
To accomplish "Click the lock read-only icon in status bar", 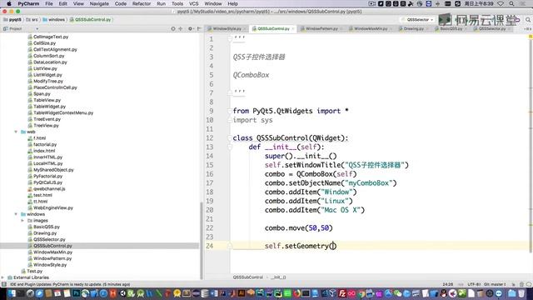I will (514, 284).
